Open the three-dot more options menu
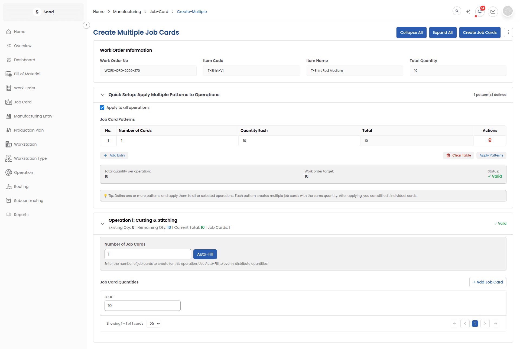 coord(508,32)
